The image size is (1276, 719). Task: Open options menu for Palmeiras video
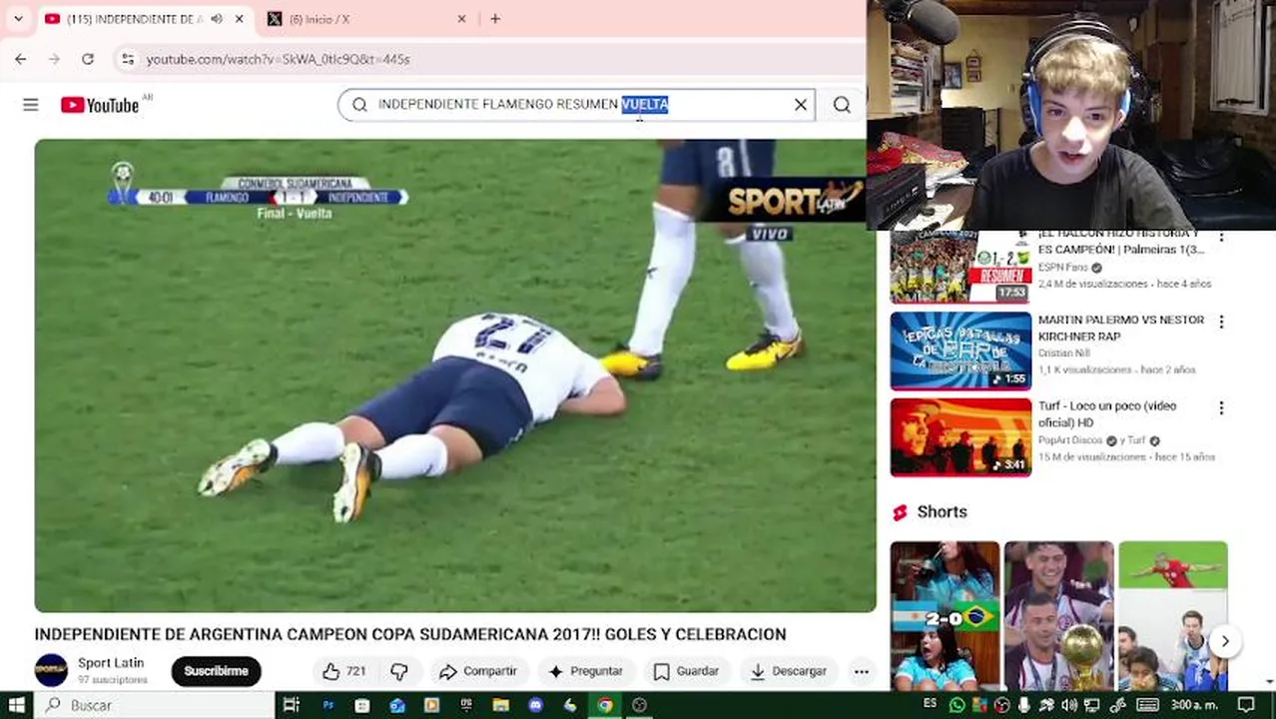tap(1220, 236)
